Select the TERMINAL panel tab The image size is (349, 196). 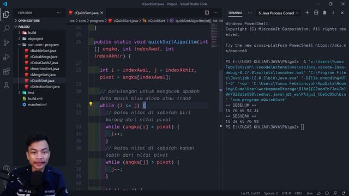[235, 13]
